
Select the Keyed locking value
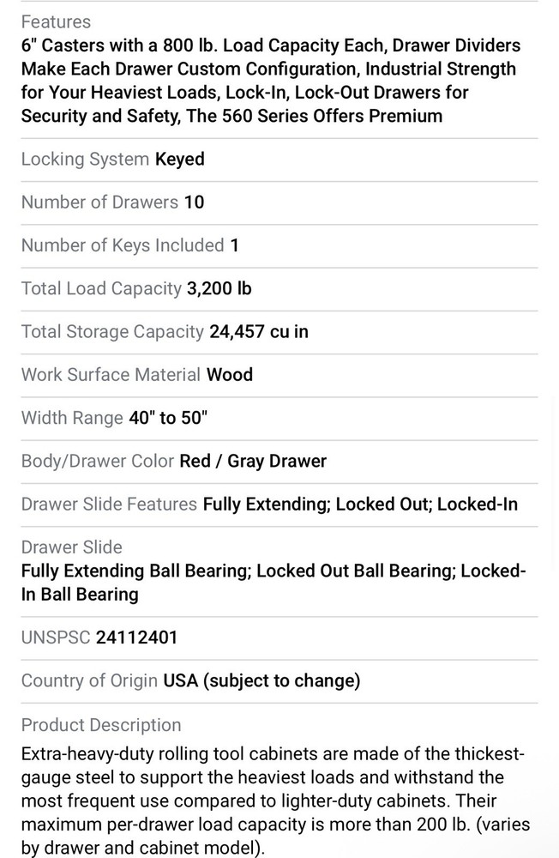click(x=180, y=159)
